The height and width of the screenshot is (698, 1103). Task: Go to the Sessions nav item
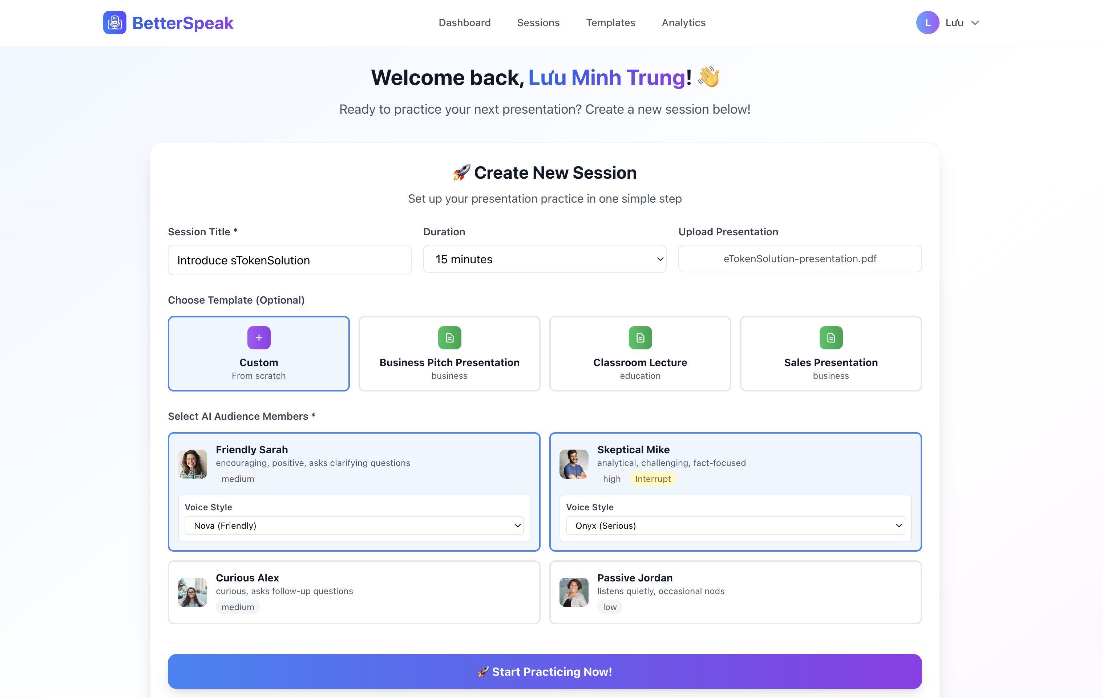point(538,23)
